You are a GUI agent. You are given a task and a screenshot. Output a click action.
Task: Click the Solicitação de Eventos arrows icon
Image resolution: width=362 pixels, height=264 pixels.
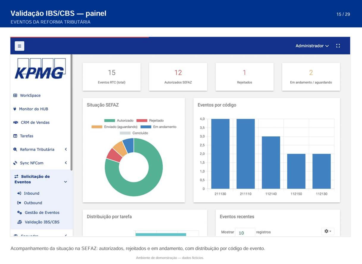[x=16, y=176]
